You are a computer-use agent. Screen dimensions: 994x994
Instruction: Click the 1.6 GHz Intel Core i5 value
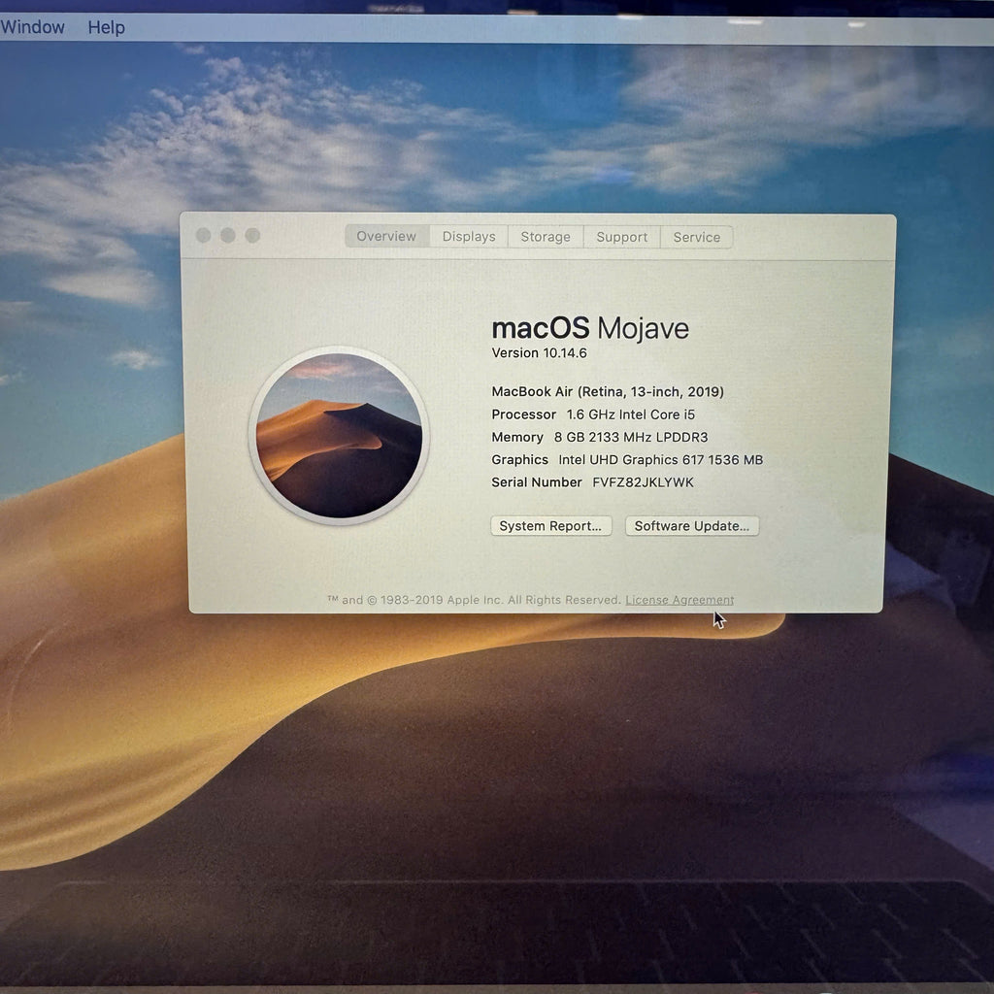click(631, 414)
